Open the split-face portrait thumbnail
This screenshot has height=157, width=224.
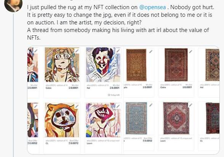(x=103, y=65)
